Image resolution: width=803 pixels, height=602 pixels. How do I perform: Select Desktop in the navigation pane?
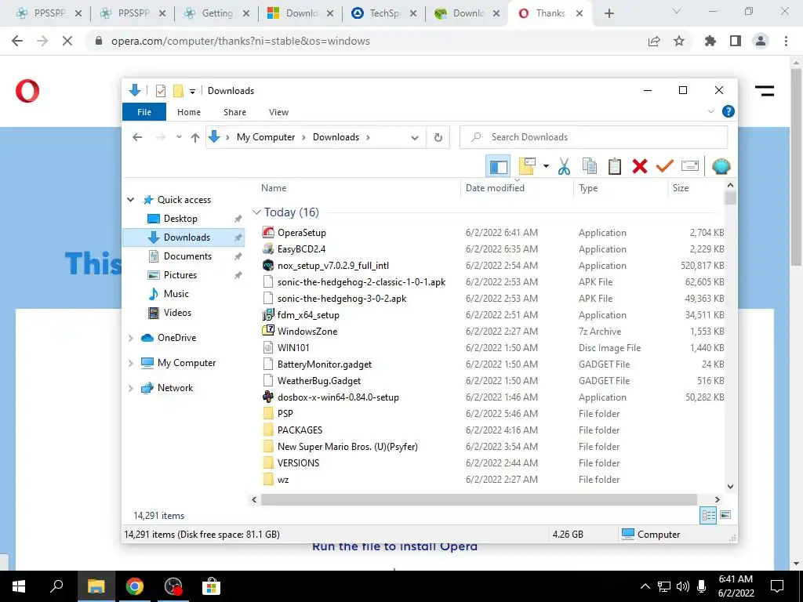180,219
